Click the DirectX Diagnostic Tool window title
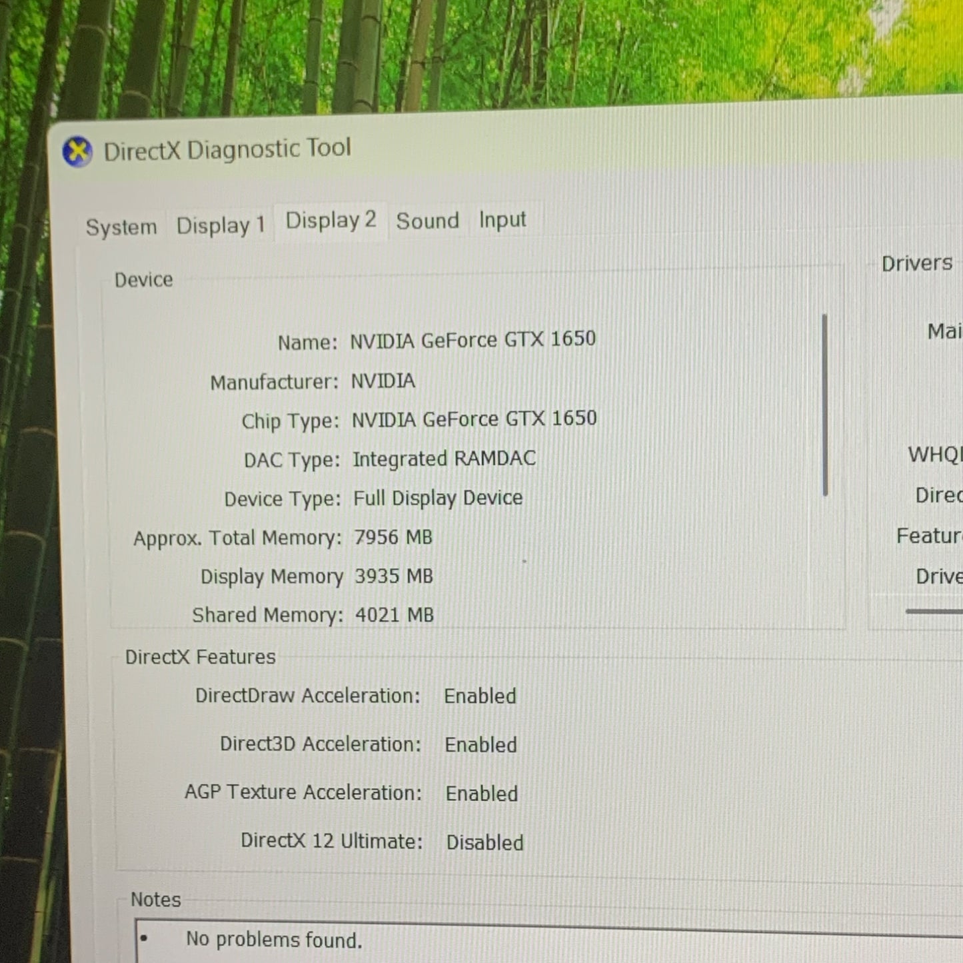 click(227, 149)
